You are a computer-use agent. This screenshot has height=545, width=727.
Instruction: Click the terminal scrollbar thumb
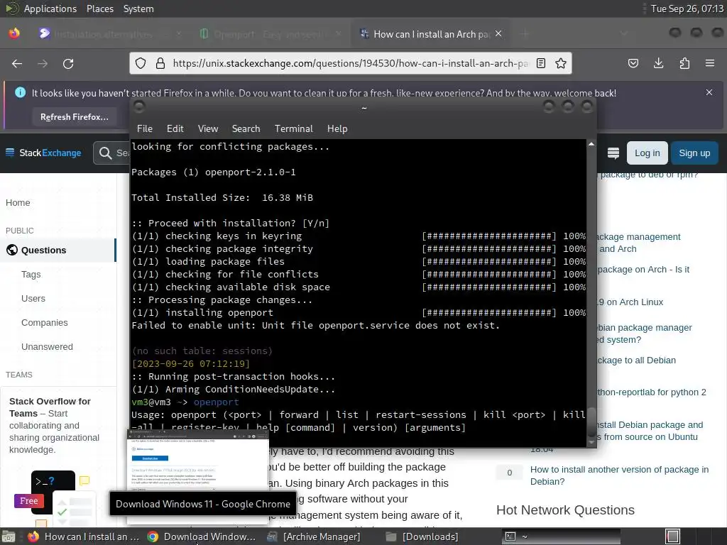pos(591,422)
